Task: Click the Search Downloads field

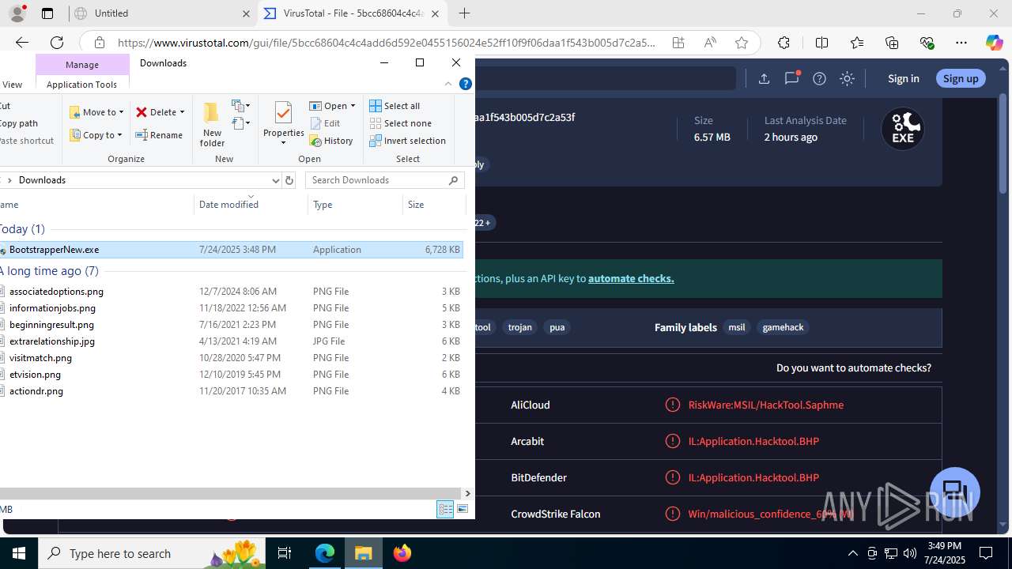Action: click(384, 180)
